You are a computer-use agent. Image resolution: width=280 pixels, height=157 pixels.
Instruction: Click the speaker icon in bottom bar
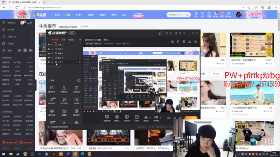pos(156,117)
